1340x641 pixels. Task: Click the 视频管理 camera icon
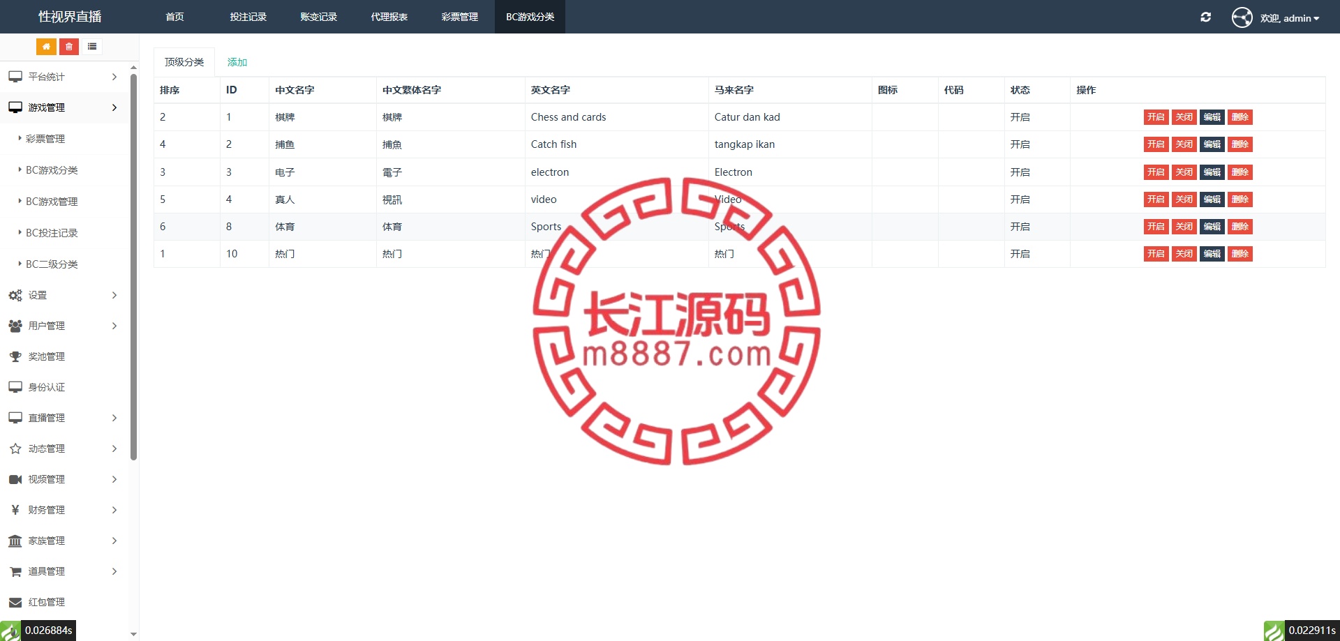click(x=15, y=479)
